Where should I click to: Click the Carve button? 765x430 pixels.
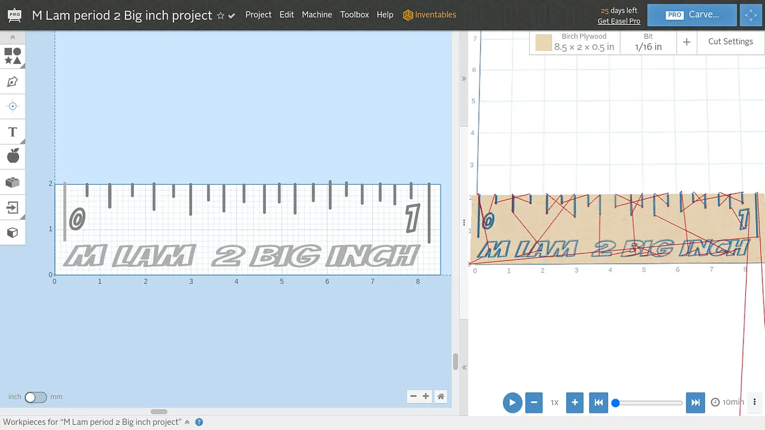pyautogui.click(x=692, y=15)
